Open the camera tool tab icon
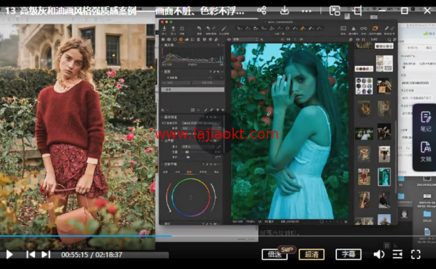 coord(168,40)
